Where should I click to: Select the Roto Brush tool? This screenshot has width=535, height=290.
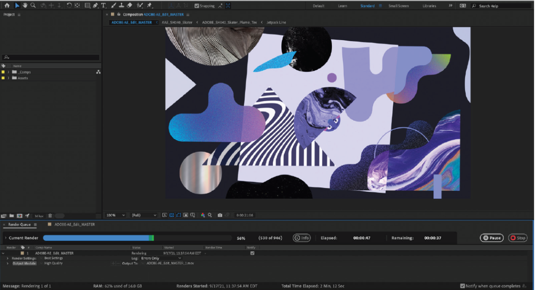(140, 5)
